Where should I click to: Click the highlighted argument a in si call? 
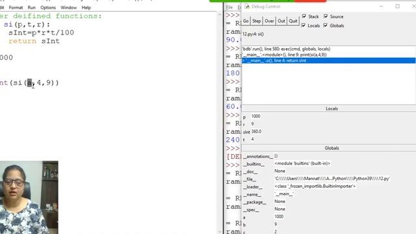coord(29,83)
